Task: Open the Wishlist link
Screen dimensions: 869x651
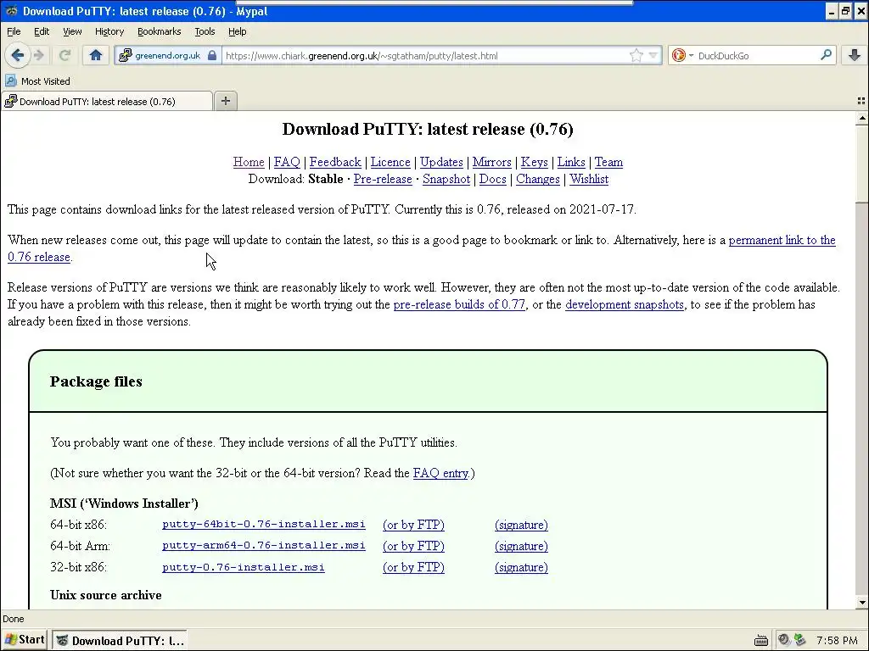Action: 589,180
